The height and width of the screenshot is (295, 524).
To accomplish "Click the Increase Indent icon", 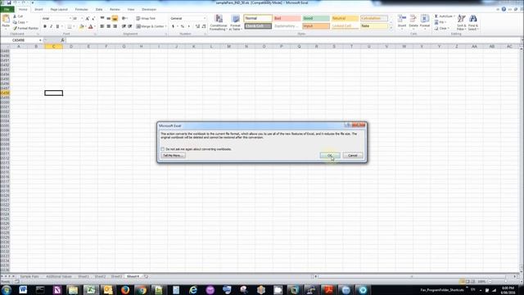I will tap(130, 26).
